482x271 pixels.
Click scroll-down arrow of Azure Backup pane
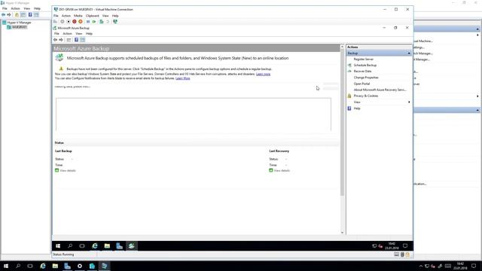(x=342, y=233)
